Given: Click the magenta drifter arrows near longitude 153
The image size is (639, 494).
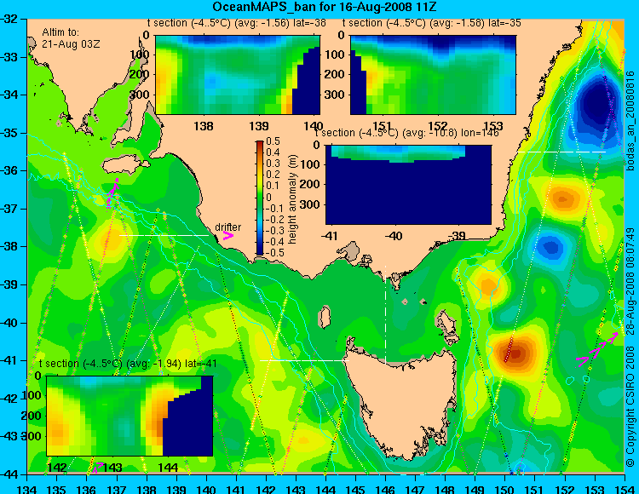Looking at the screenshot, I should coord(597,350).
